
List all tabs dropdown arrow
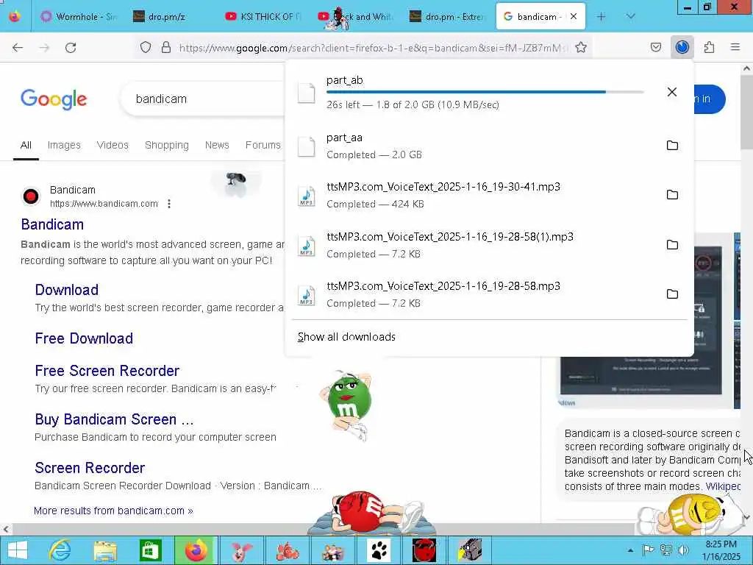[630, 16]
